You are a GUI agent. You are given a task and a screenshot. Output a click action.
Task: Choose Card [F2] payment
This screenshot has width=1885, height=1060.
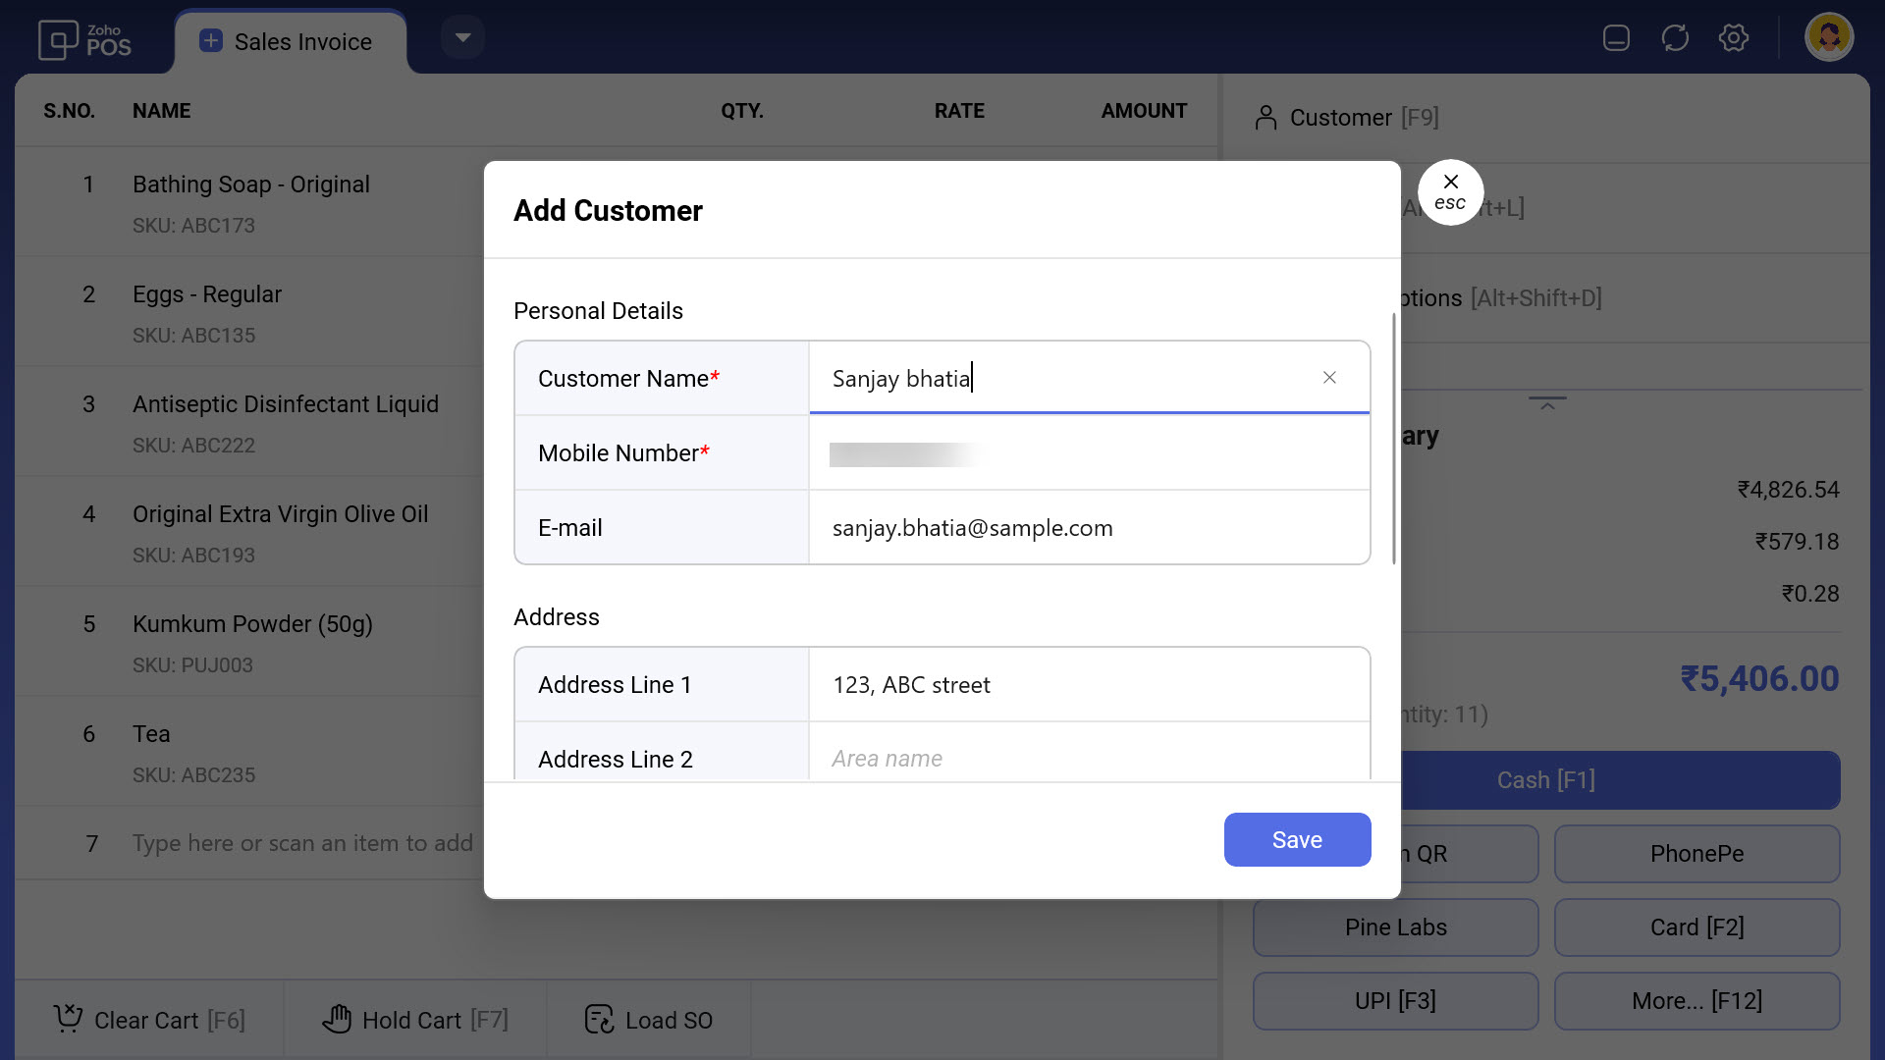[1696, 927]
